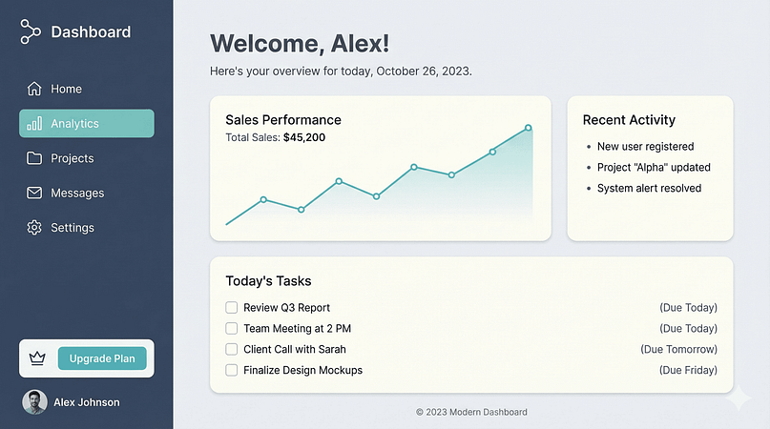Click the Home house icon
Screen dimensions: 770x429
(x=34, y=89)
